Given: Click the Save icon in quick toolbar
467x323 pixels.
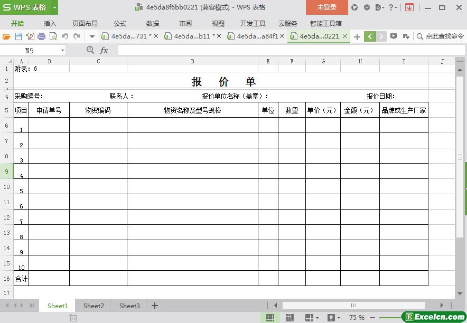Looking at the screenshot, I should click(18, 36).
